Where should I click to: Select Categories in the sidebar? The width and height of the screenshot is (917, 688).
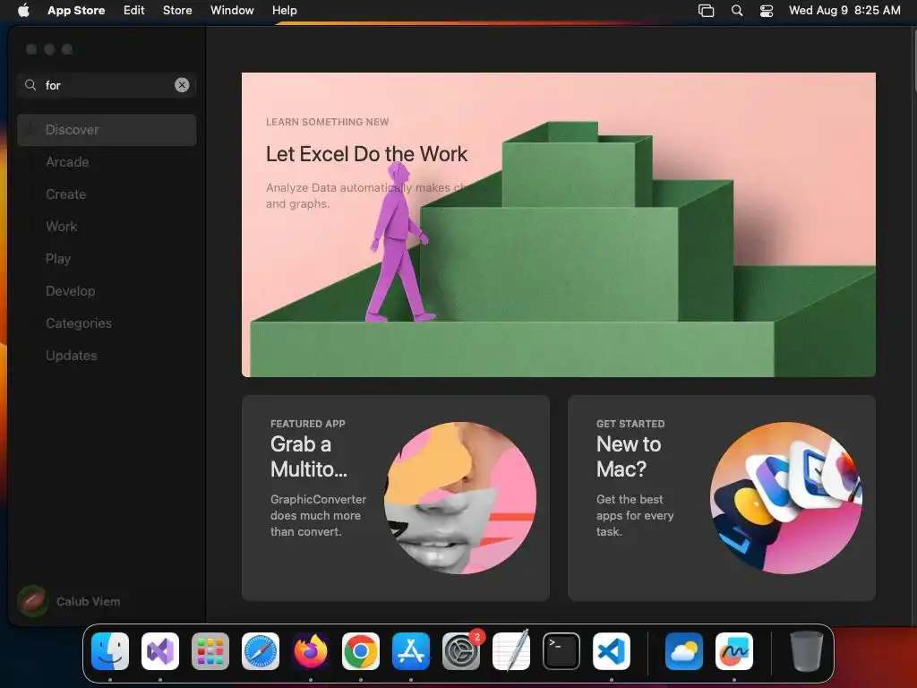click(107, 322)
